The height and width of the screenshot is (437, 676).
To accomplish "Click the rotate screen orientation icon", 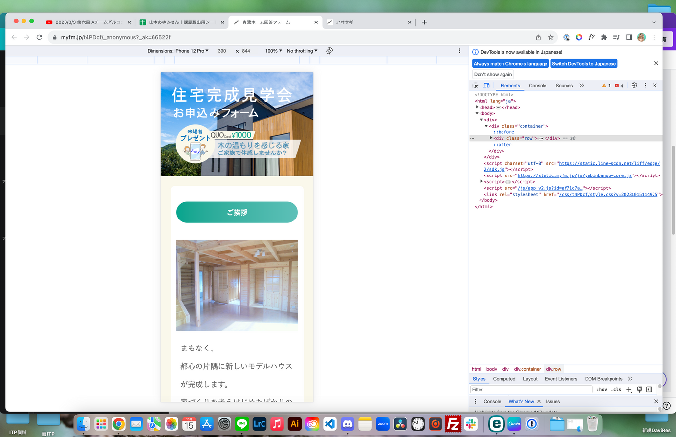I will (x=329, y=51).
